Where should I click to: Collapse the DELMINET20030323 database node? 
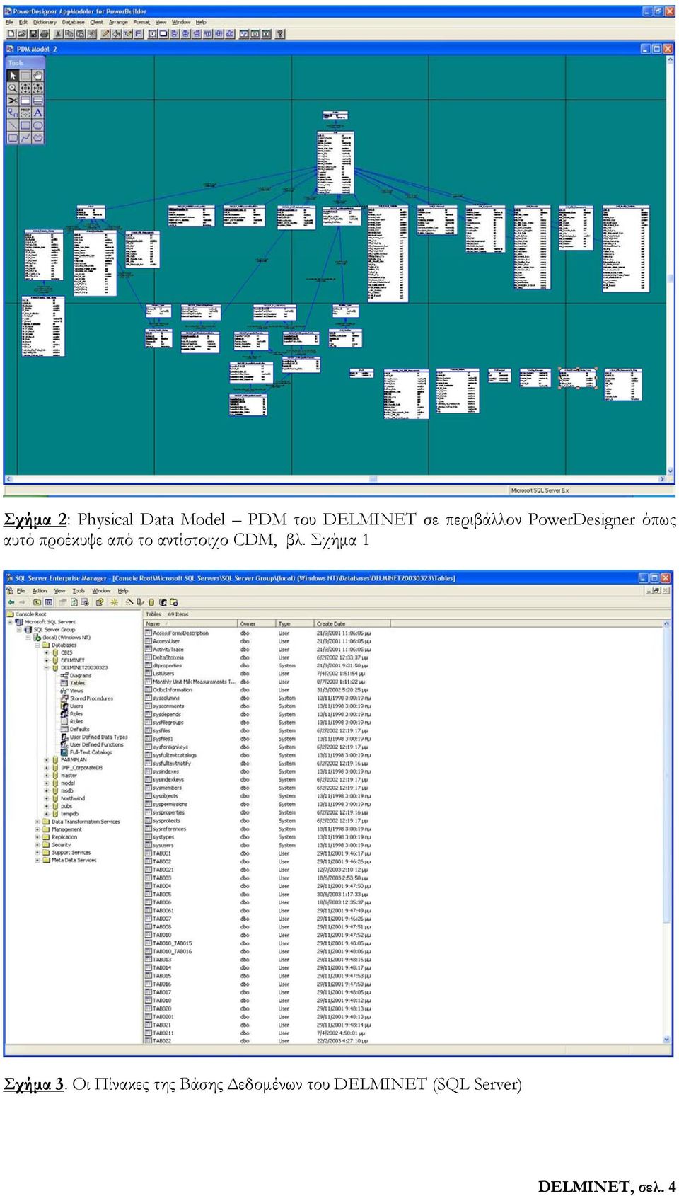47,668
